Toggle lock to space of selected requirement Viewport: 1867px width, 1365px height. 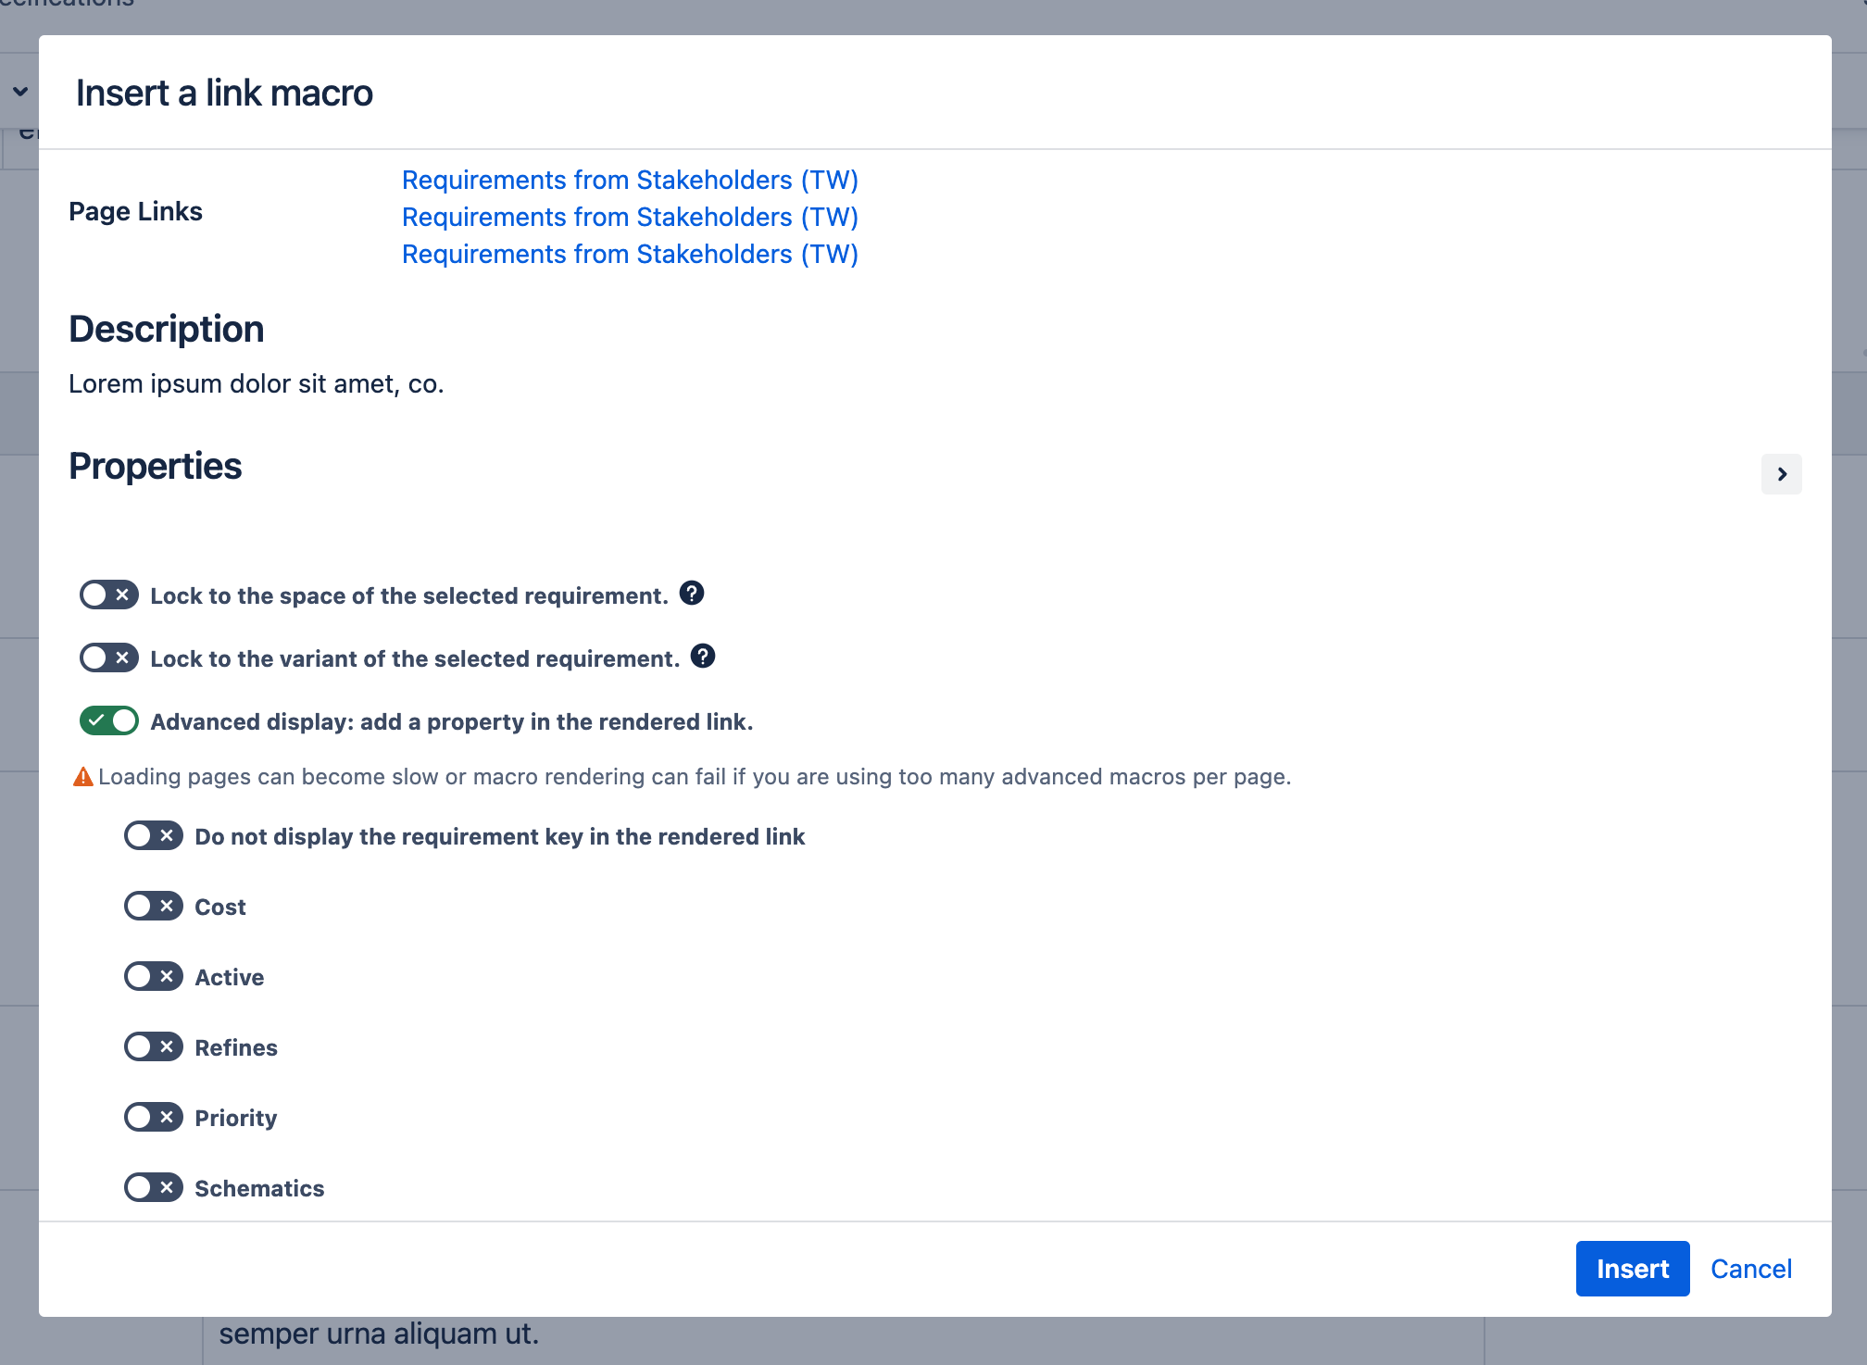coord(109,595)
